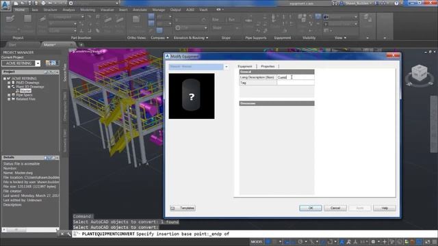Image resolution: width=438 pixels, height=246 pixels.
Task: Expand the Related Files tree node
Action: [x=9, y=99]
